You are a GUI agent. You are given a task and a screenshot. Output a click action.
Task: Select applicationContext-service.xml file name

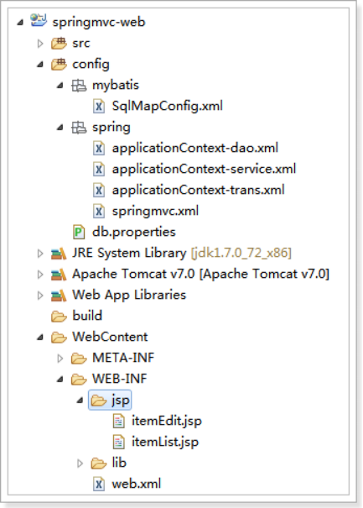pyautogui.click(x=204, y=169)
